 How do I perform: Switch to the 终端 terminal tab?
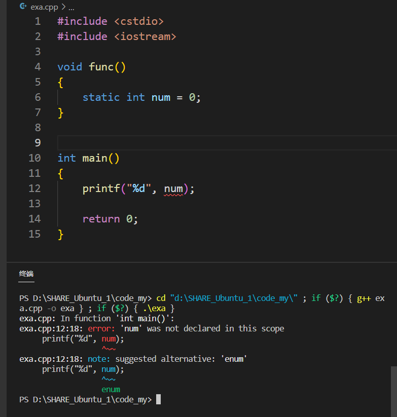coord(26,274)
